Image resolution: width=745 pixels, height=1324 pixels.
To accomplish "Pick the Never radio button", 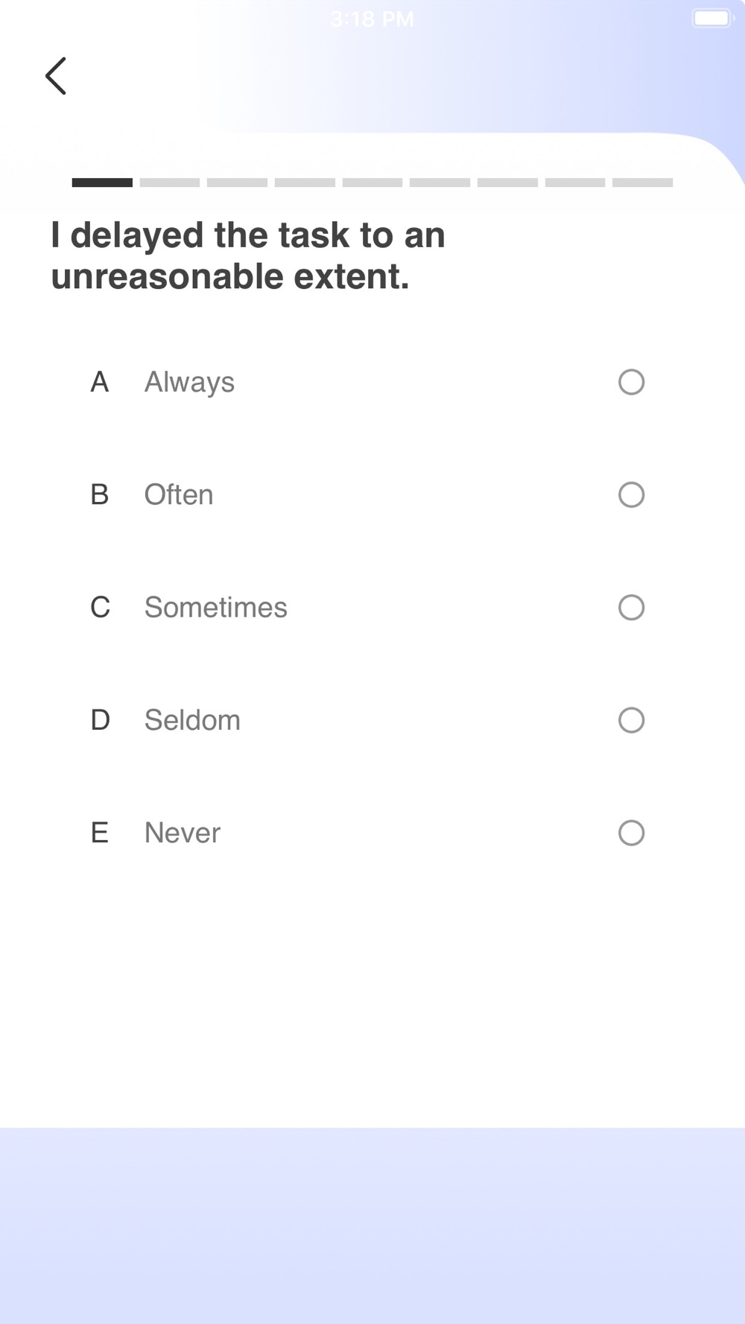I will pos(631,833).
